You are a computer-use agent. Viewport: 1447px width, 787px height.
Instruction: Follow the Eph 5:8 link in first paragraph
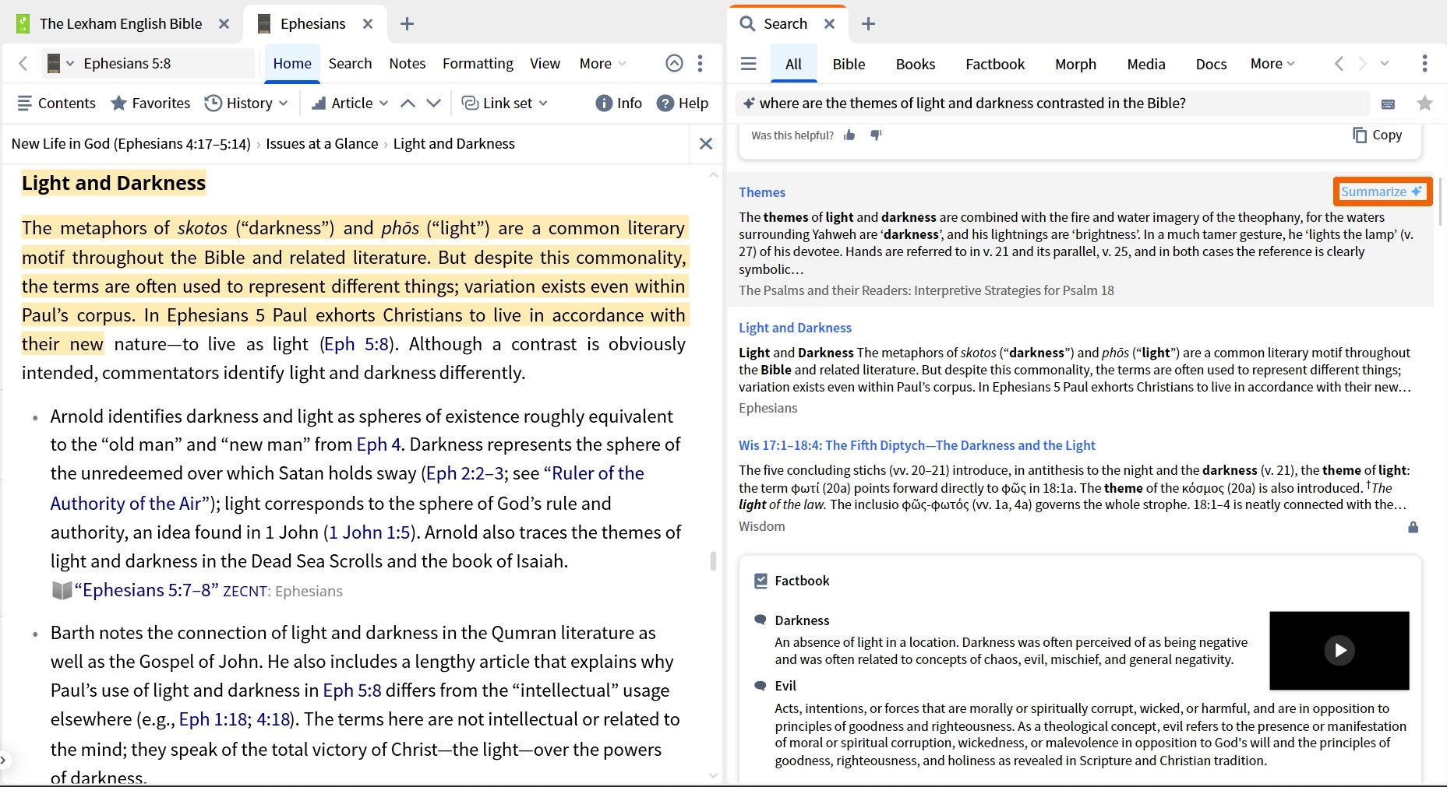[356, 344]
